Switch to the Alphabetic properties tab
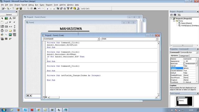 click(174, 56)
